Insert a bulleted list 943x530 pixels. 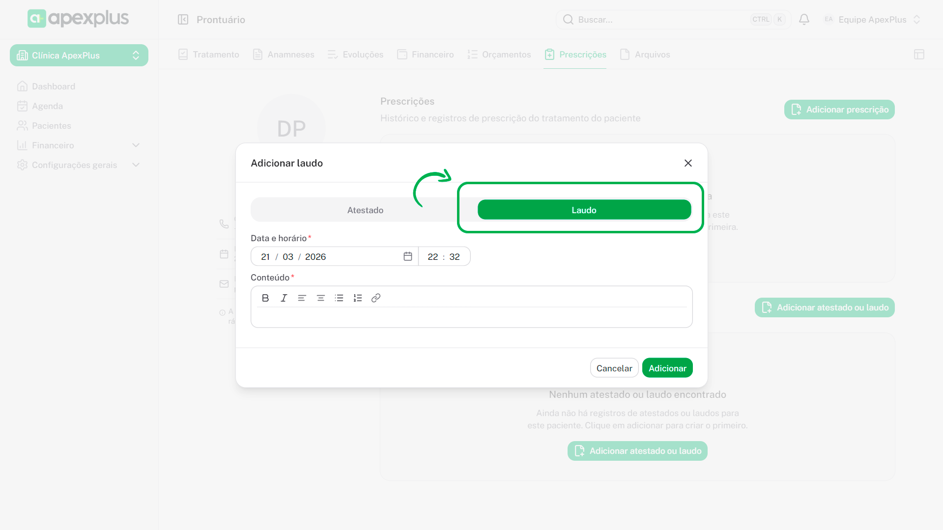(339, 298)
